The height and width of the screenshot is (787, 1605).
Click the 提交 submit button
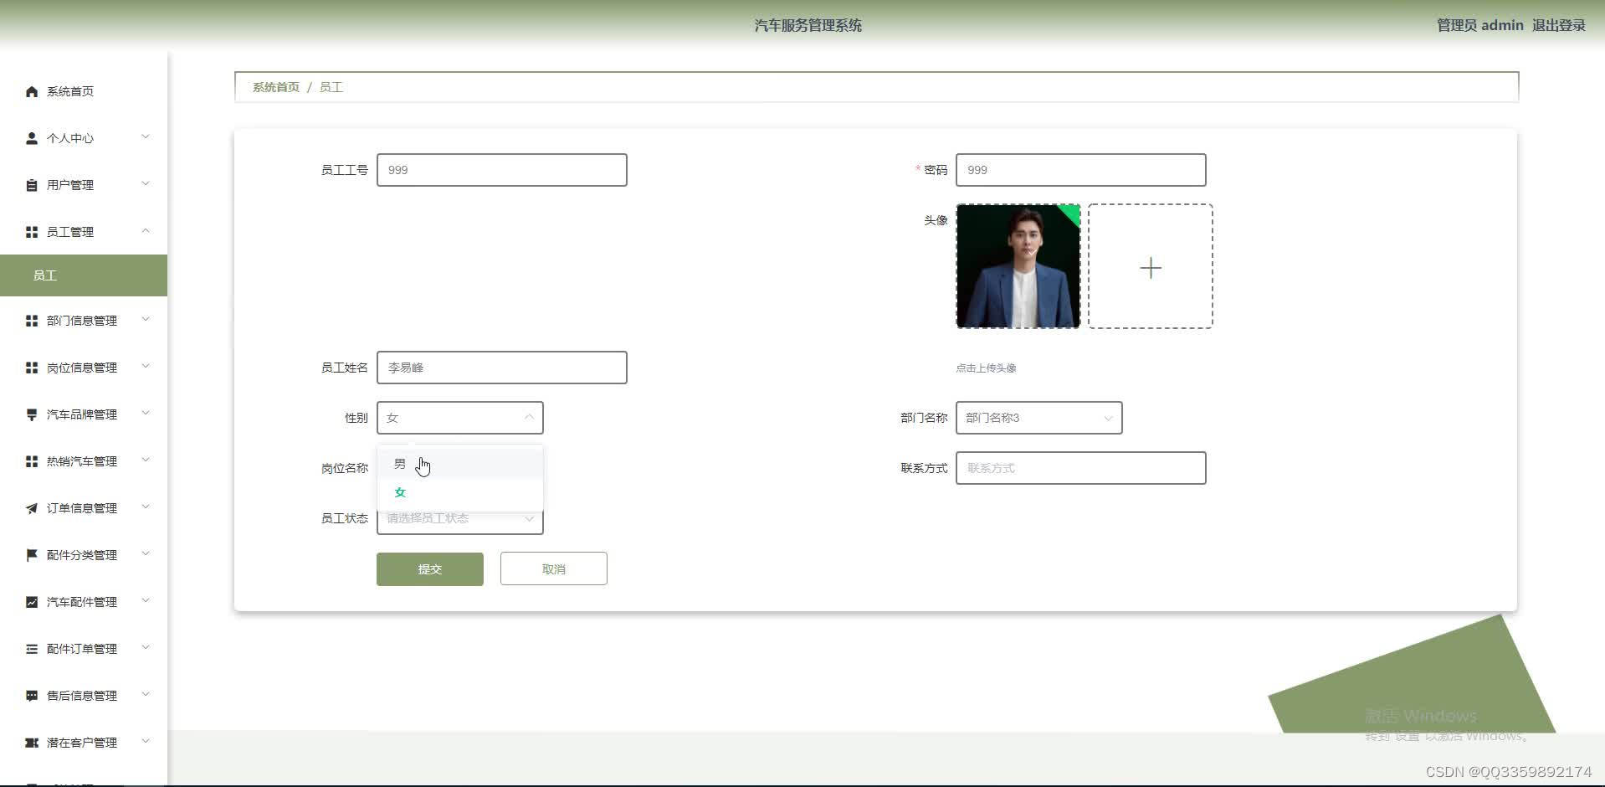430,569
